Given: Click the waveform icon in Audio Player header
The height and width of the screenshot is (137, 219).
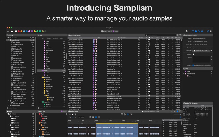Looking at the screenshot, I should point(175,111).
